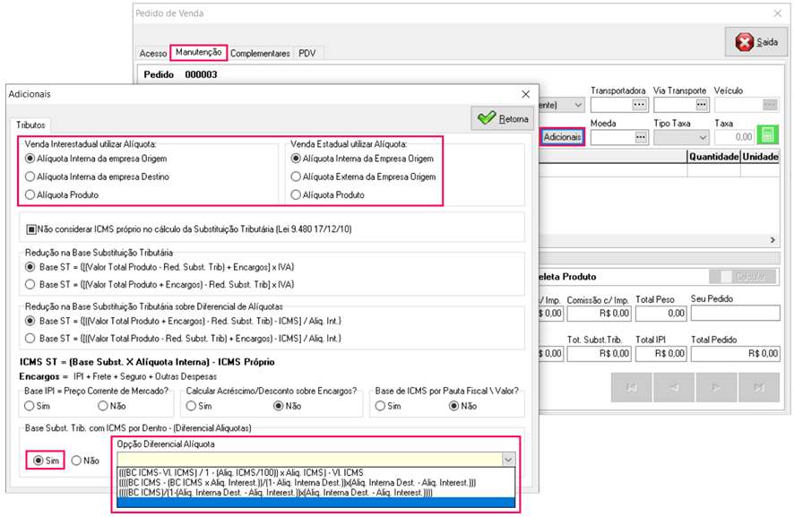The height and width of the screenshot is (517, 794).
Task: Close the Adicionais dialog window
Action: [526, 93]
